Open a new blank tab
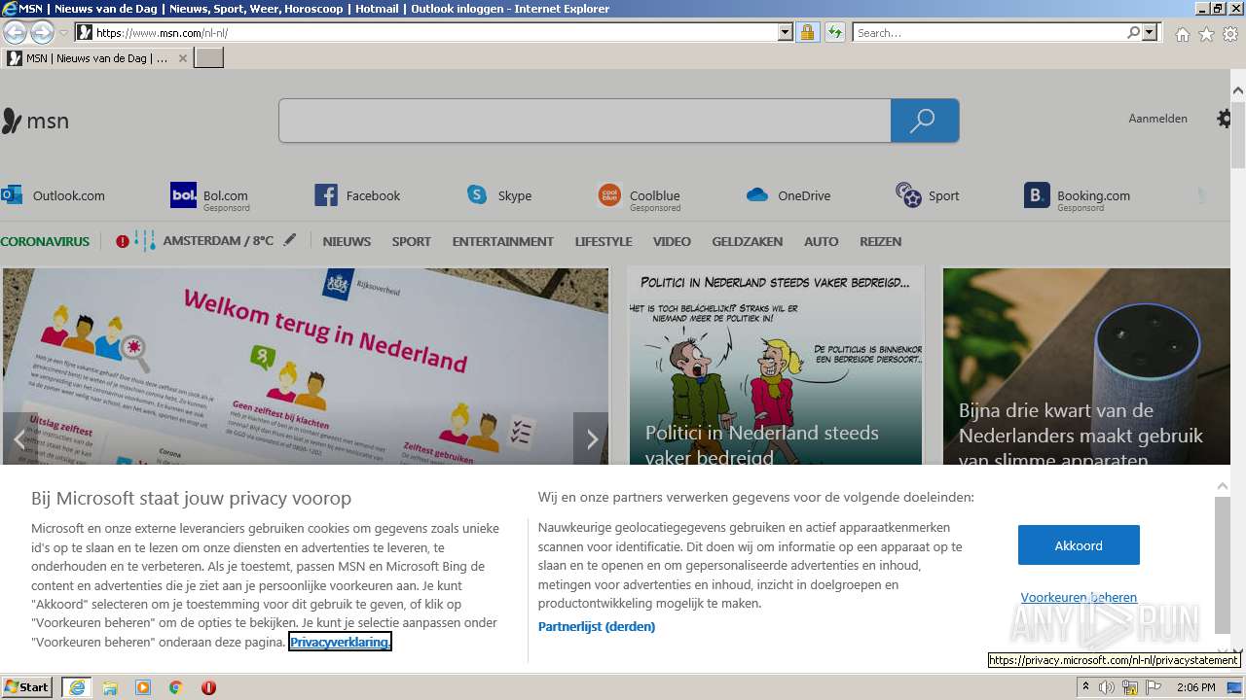Screen dimensions: 1246x700 coord(209,58)
